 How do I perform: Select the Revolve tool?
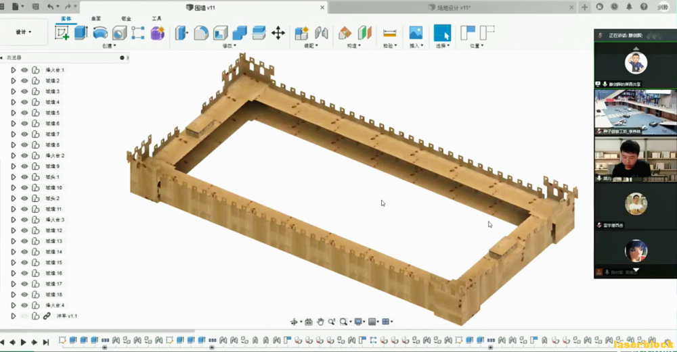tap(100, 33)
